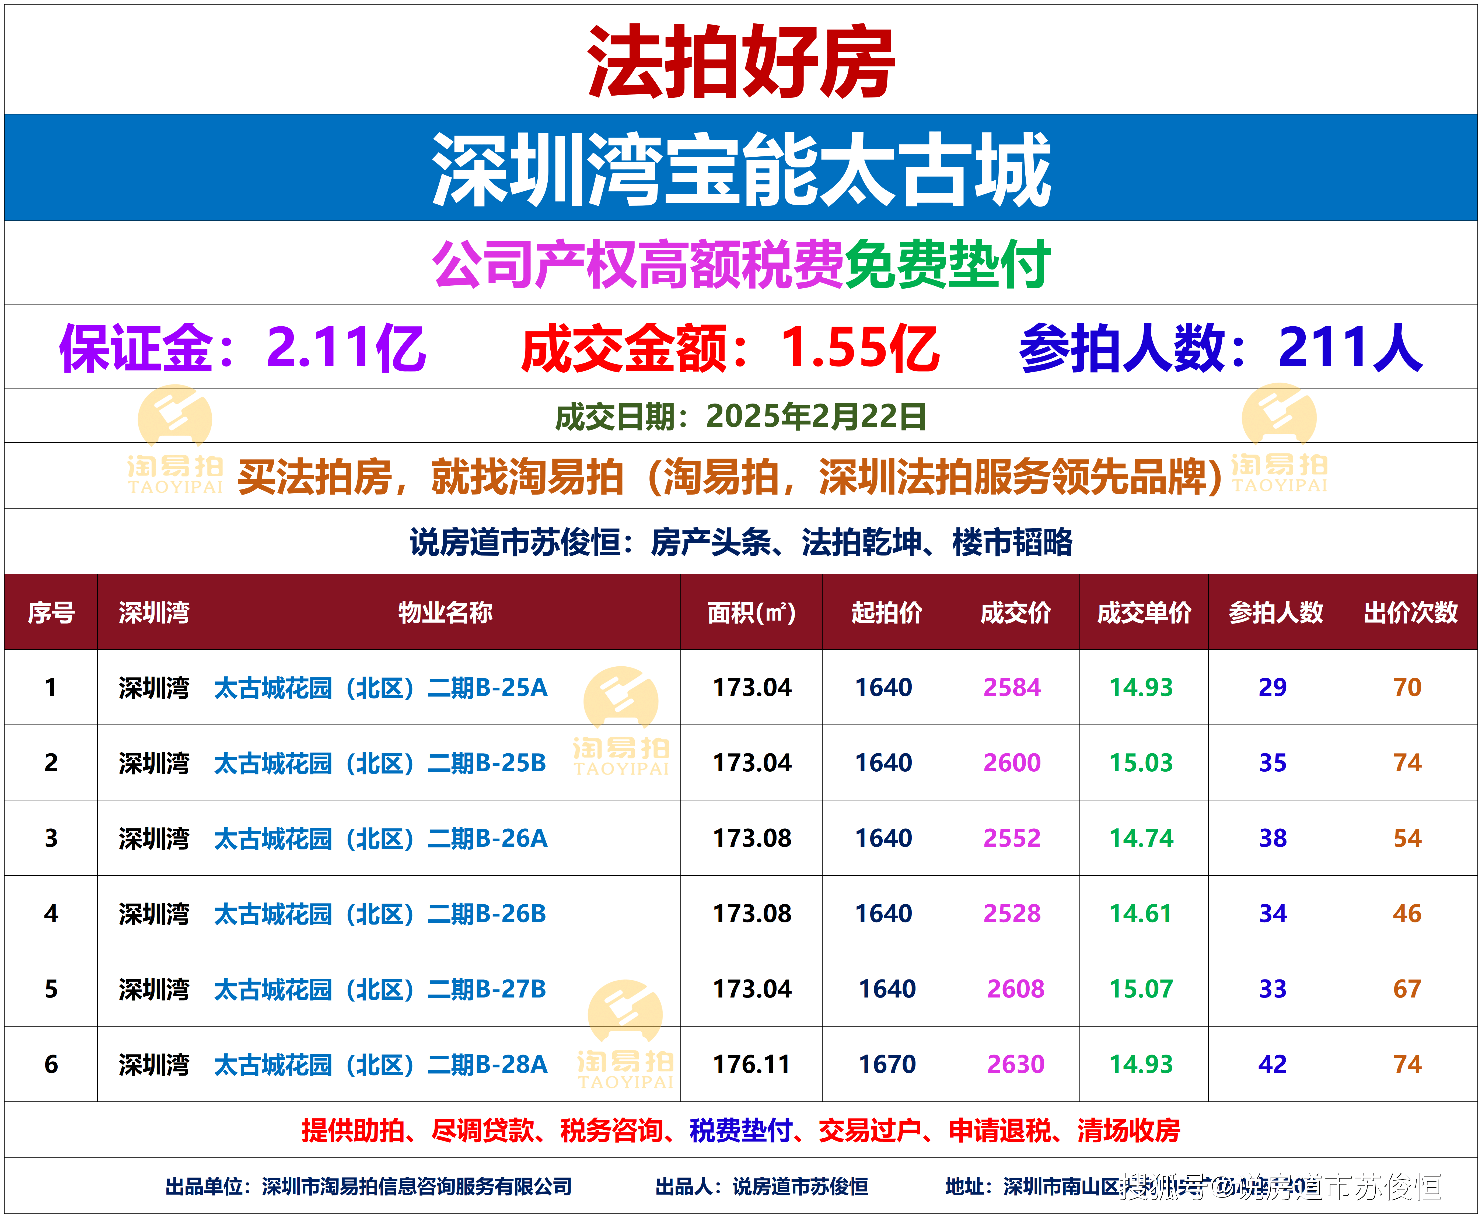Select the unit price 14.74
This screenshot has height=1218, width=1482.
1141,838
